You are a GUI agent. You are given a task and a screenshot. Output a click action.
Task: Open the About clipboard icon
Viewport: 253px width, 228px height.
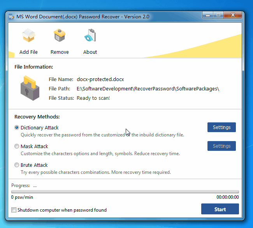90,35
